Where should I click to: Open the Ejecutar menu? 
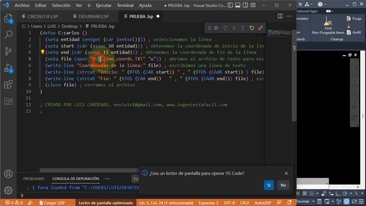tap(104, 5)
